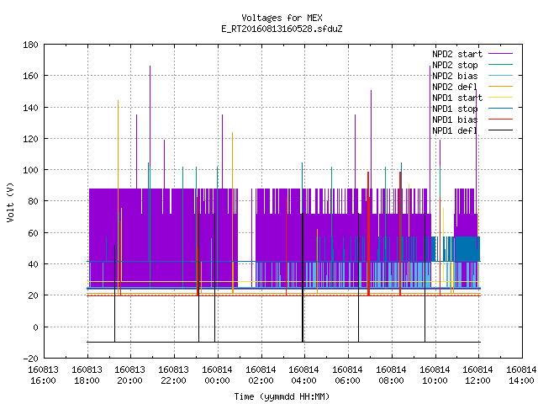Screen dimensions: 538x404
Task: Click the '160814 06:00' x-axis tick label
Action: point(347,375)
